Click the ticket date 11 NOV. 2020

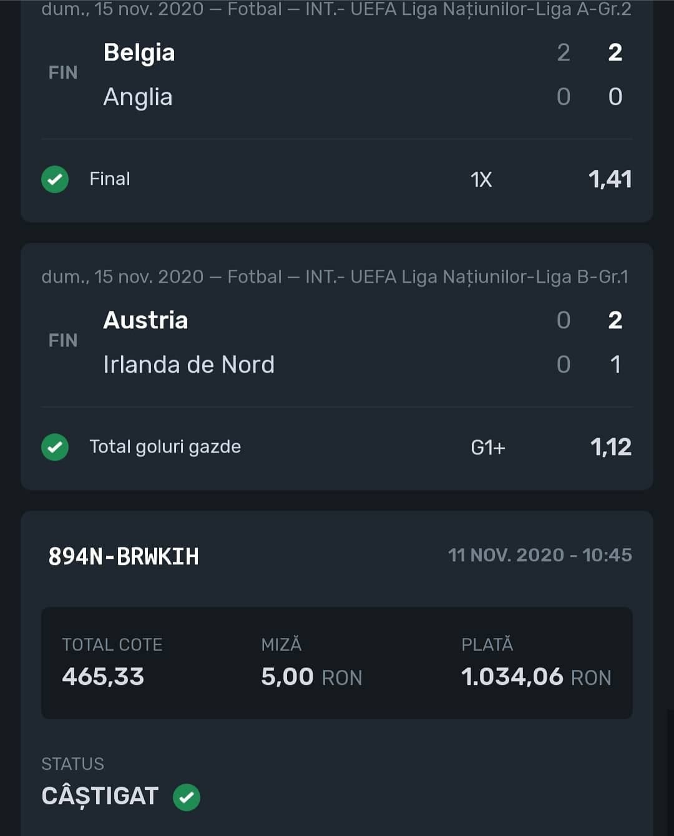pos(506,555)
